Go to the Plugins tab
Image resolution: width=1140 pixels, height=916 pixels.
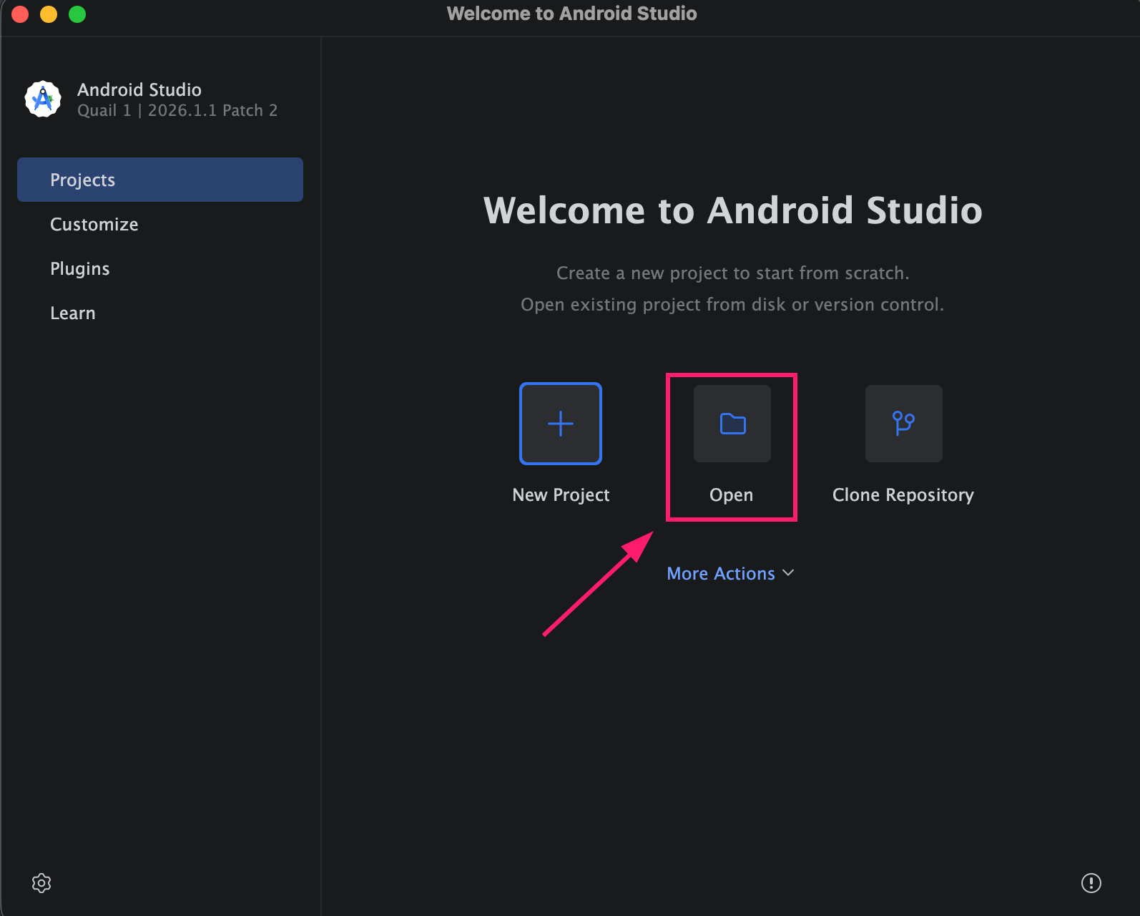pyautogui.click(x=160, y=268)
